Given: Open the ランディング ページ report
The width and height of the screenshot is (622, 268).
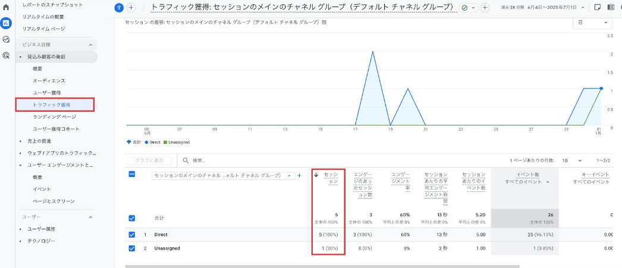Looking at the screenshot, I should click(54, 116).
